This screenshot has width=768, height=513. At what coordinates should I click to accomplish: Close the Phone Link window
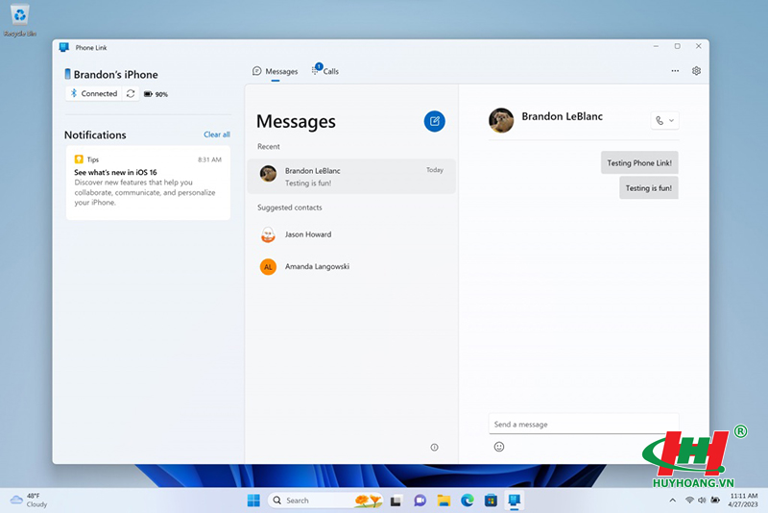(x=699, y=46)
